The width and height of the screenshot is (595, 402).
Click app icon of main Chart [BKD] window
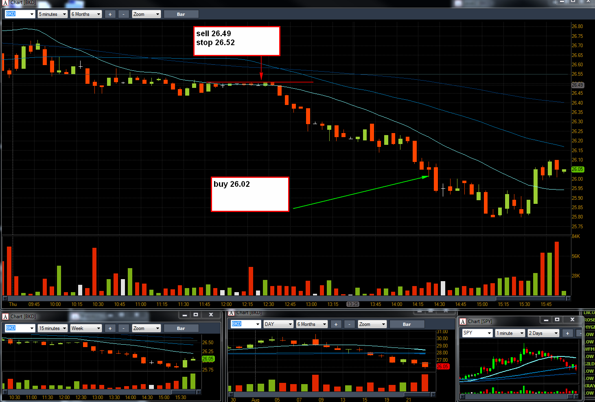point(5,2)
